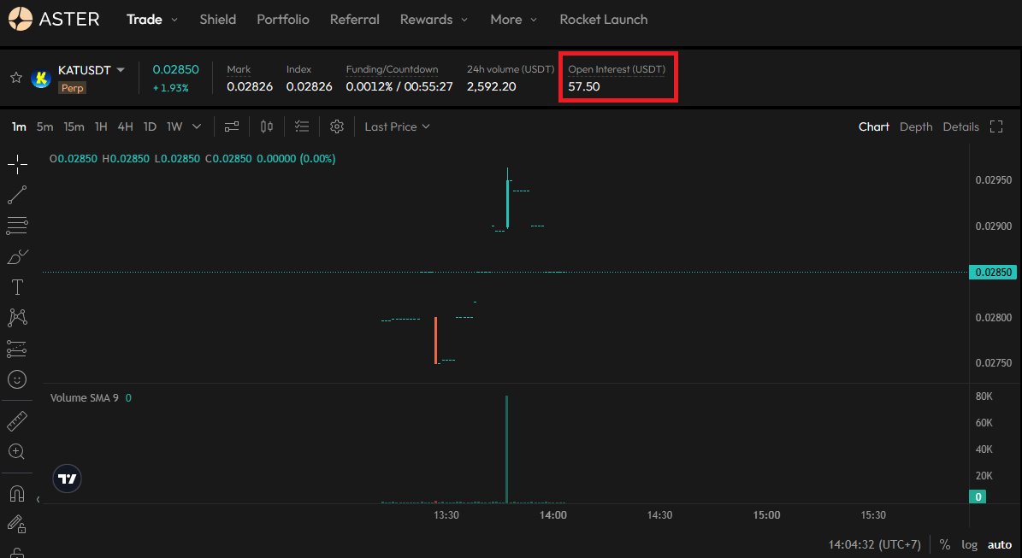
Task: Open the Last Price dropdown
Action: 397,126
